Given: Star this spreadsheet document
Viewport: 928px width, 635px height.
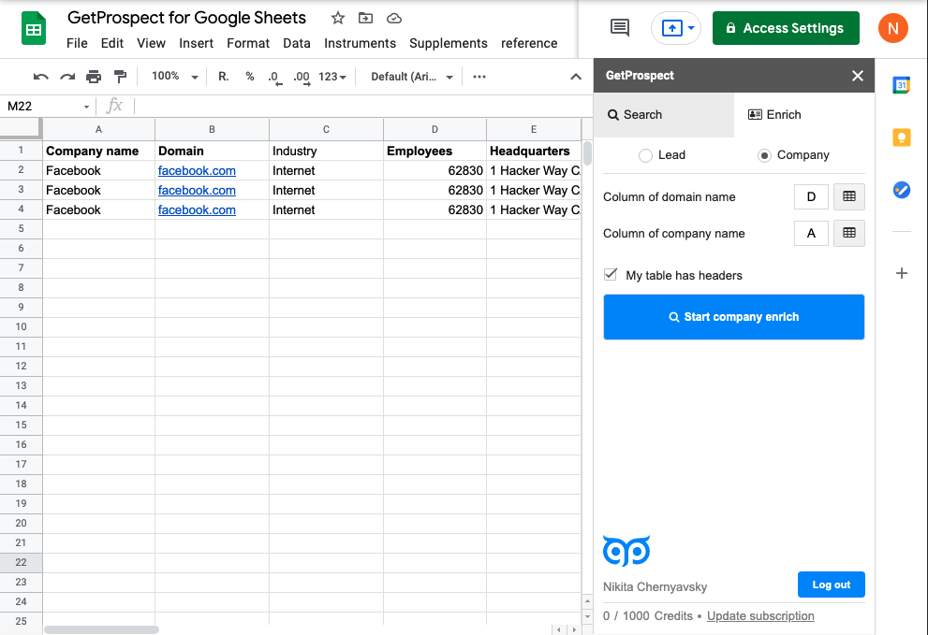Looking at the screenshot, I should [338, 18].
